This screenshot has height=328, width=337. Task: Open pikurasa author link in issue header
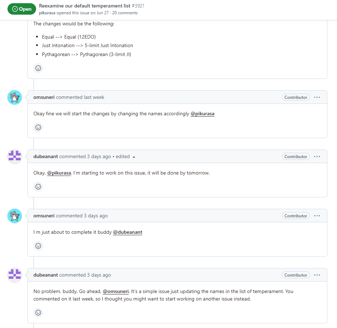point(47,13)
